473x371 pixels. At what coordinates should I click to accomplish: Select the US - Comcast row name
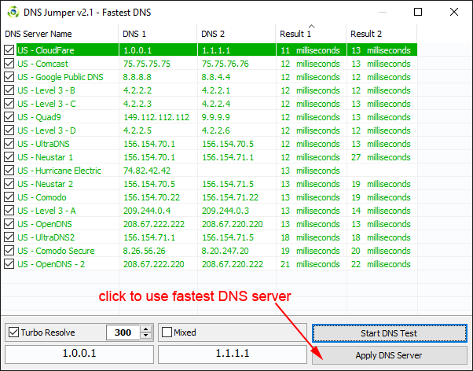[43, 64]
